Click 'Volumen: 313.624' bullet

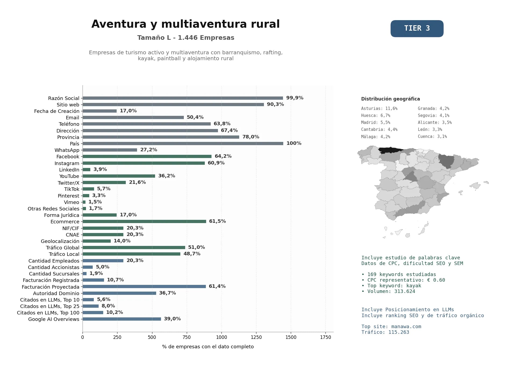tap(388, 291)
